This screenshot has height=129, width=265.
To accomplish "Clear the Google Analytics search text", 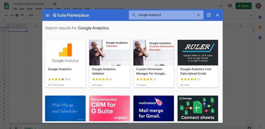I will click(x=198, y=15).
